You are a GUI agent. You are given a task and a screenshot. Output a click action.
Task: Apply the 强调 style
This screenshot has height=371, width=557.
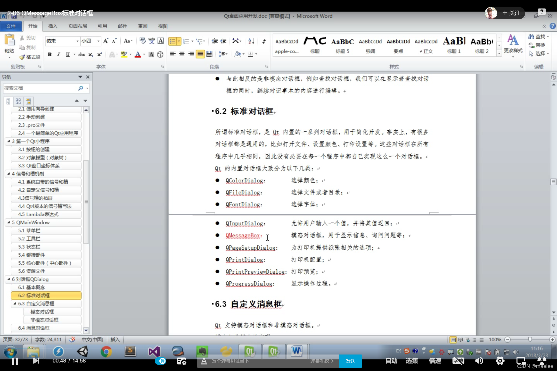pyautogui.click(x=370, y=45)
